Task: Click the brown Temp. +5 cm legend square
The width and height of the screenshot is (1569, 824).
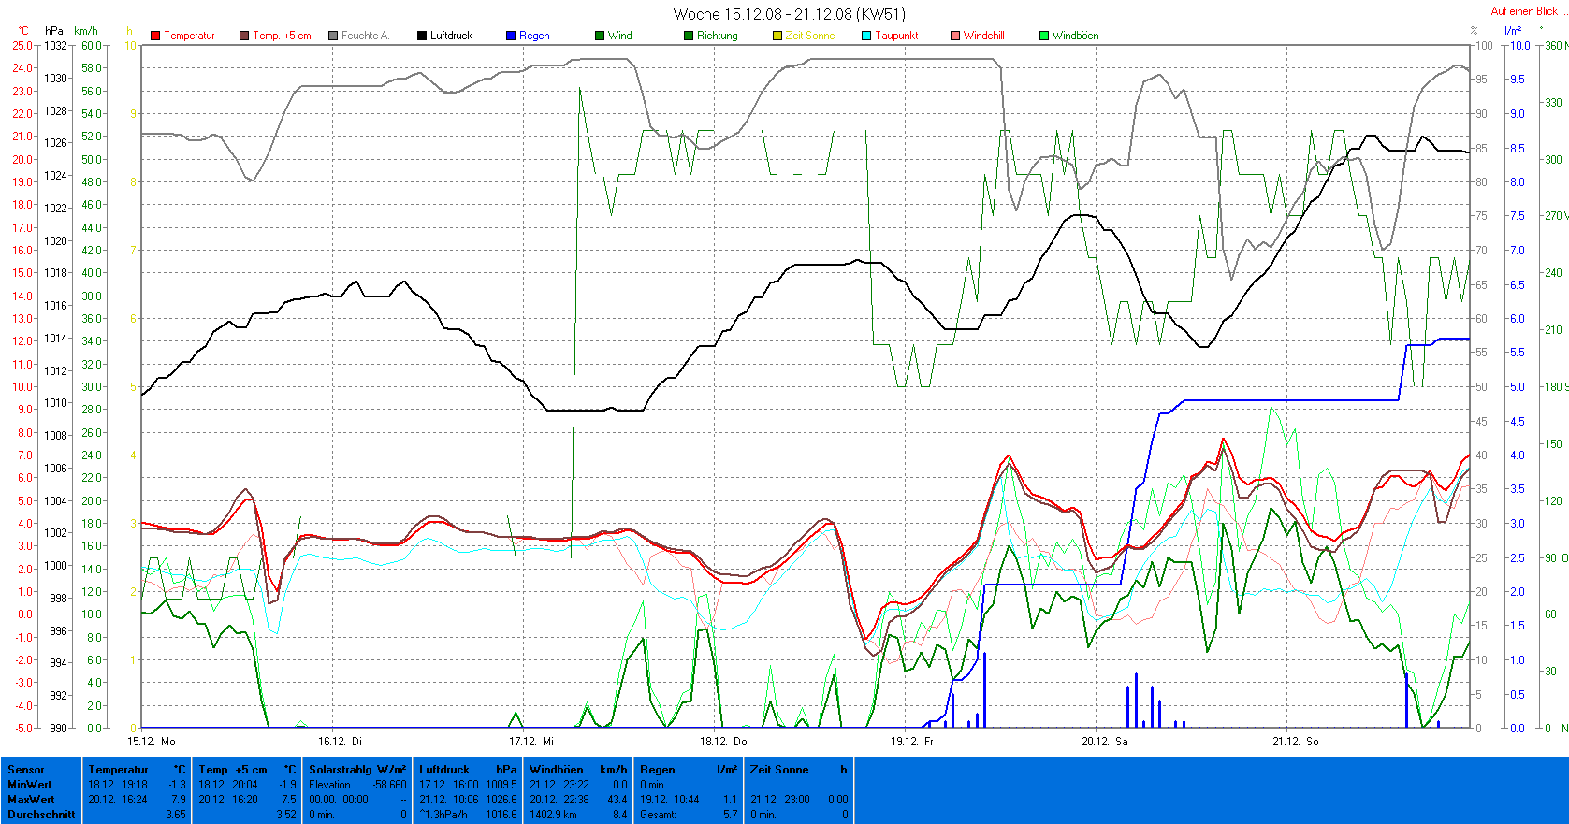Action: (x=244, y=36)
